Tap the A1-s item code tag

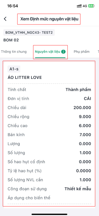[14, 69]
